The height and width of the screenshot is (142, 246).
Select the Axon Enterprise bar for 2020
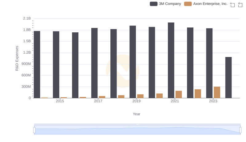coord(160,96)
